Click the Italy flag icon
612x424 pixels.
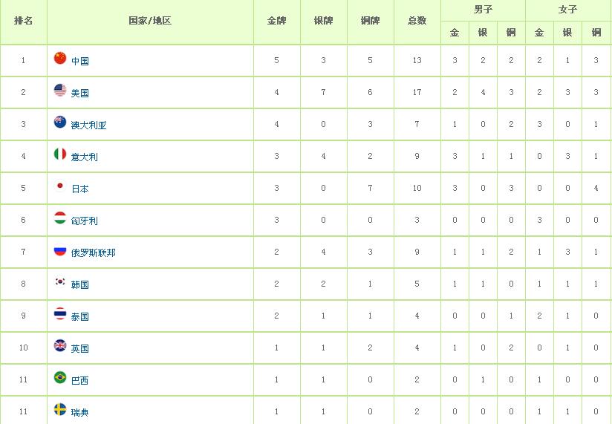(x=60, y=154)
